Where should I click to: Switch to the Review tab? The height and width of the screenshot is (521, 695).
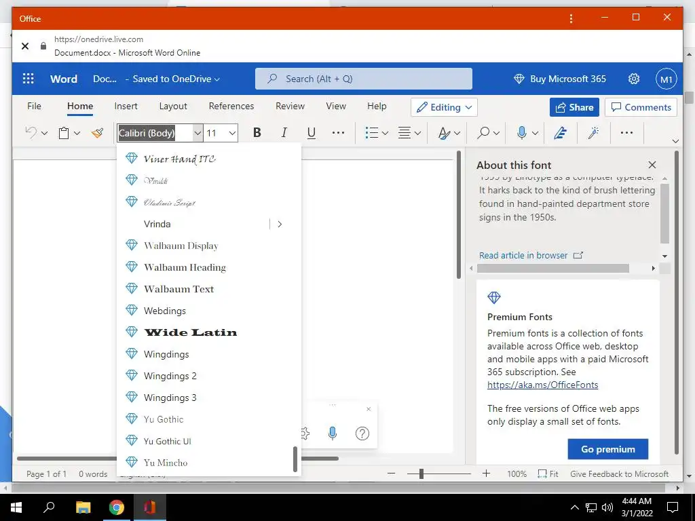point(290,107)
